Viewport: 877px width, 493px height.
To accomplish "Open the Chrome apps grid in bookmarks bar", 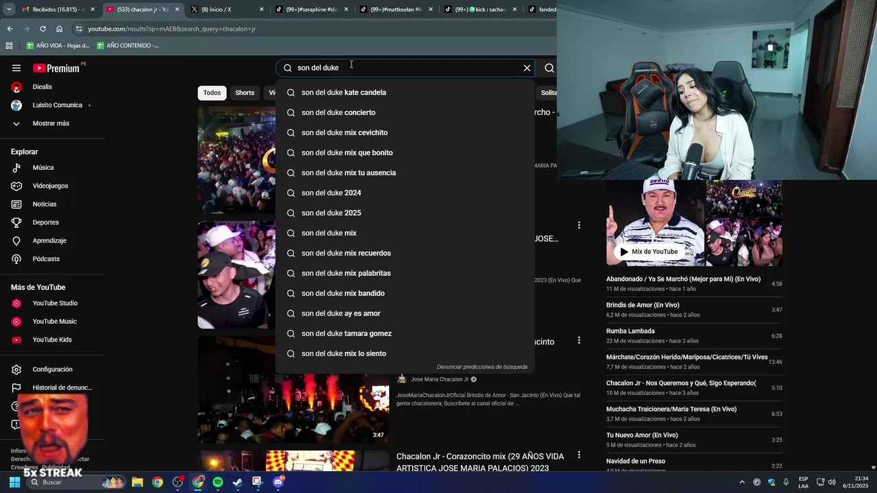I will click(9, 46).
